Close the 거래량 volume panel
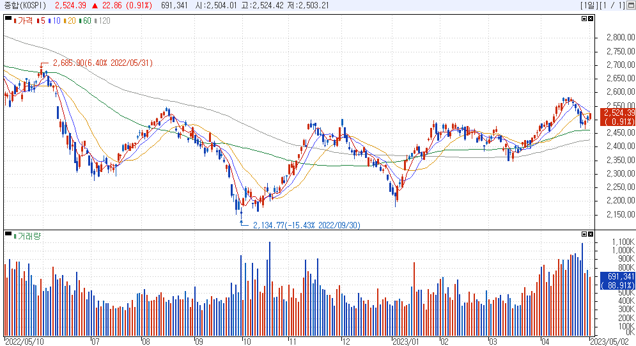The width and height of the screenshot is (636, 346). click(591, 234)
